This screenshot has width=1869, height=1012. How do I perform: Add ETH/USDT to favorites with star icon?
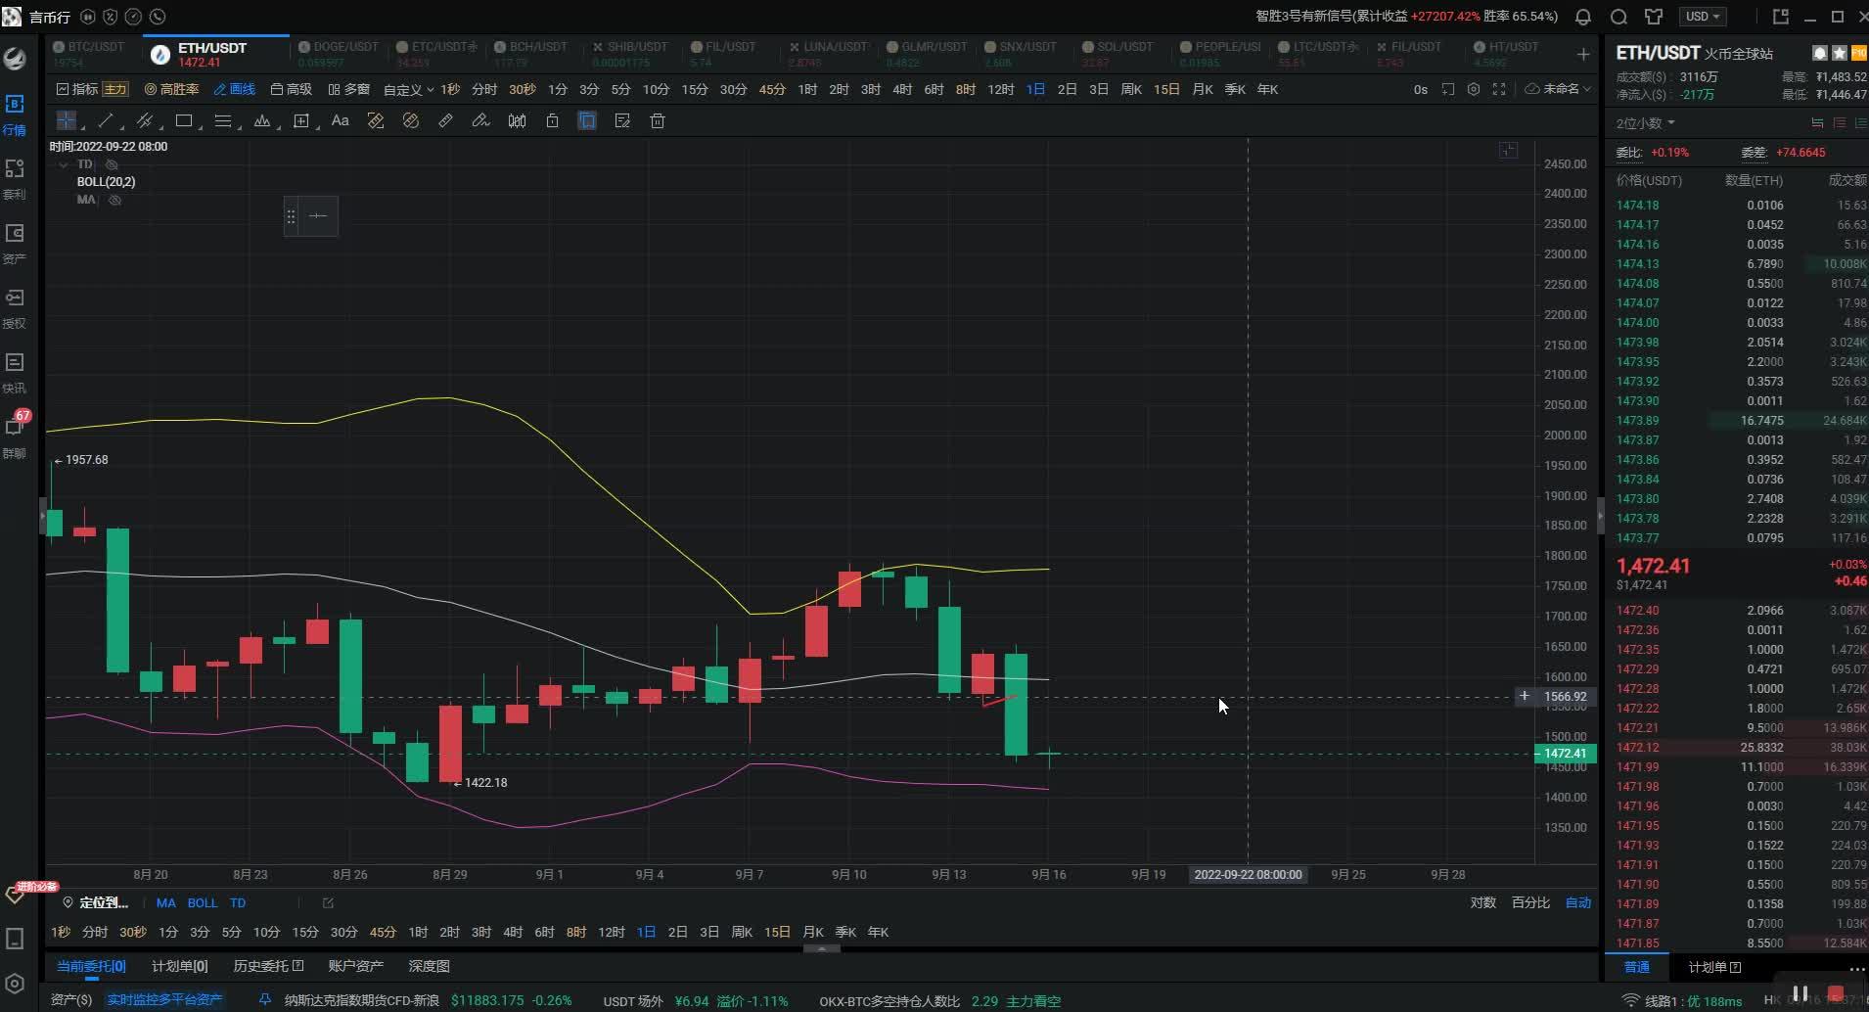[1839, 53]
